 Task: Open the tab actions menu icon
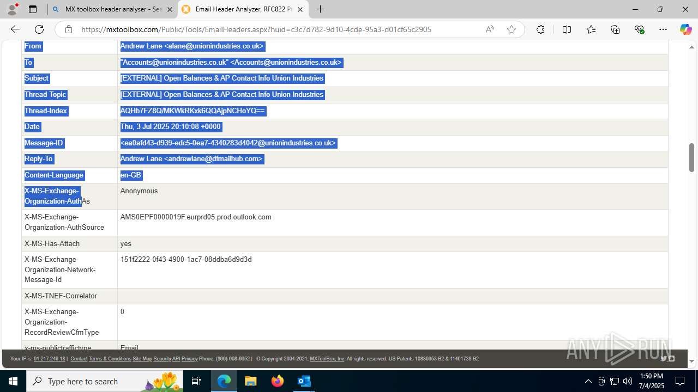(33, 9)
